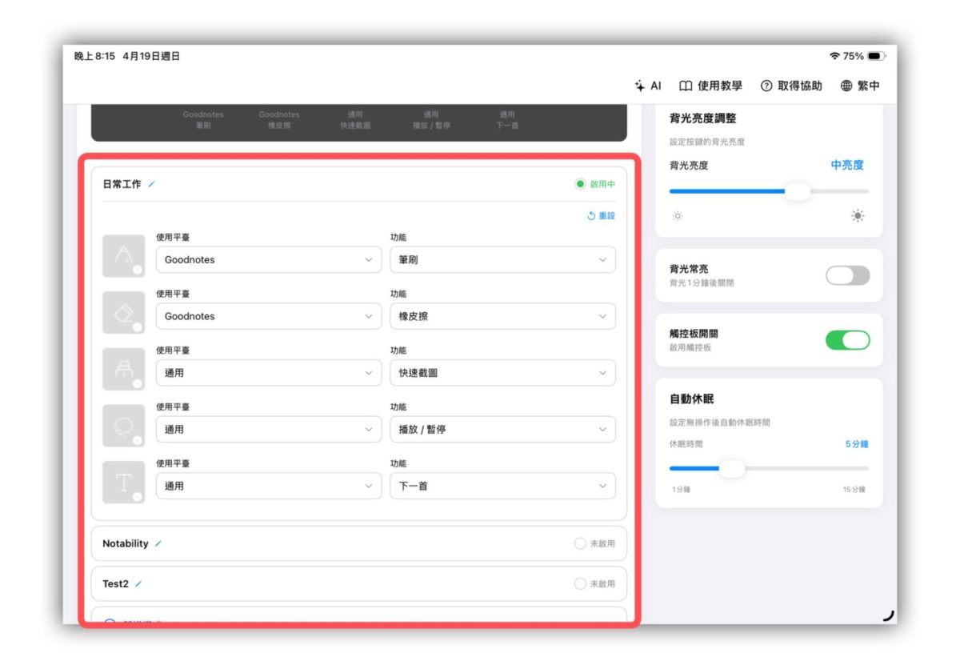This screenshot has width=960, height=669.
Task: Click the 背光亮度調整 heading
Action: (x=703, y=118)
